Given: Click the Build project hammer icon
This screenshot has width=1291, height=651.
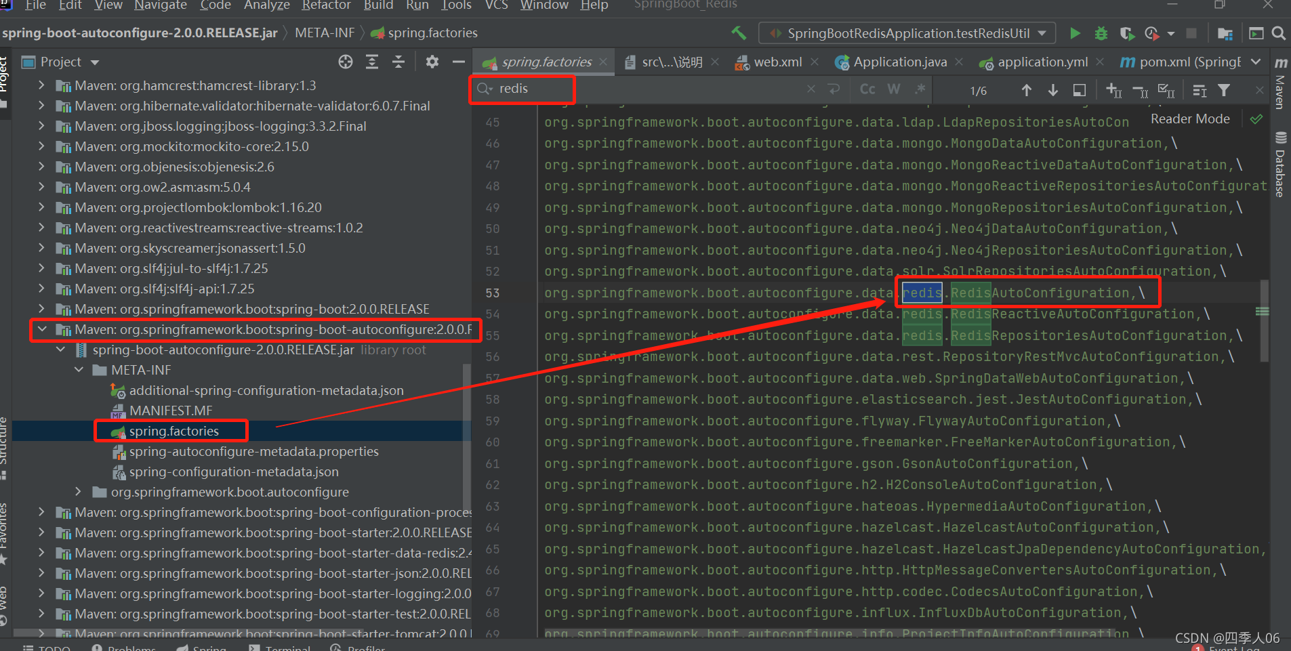Looking at the screenshot, I should pyautogui.click(x=739, y=33).
